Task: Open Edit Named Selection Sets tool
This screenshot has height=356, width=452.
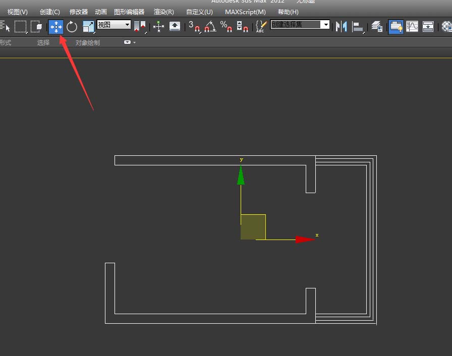Action: point(261,27)
